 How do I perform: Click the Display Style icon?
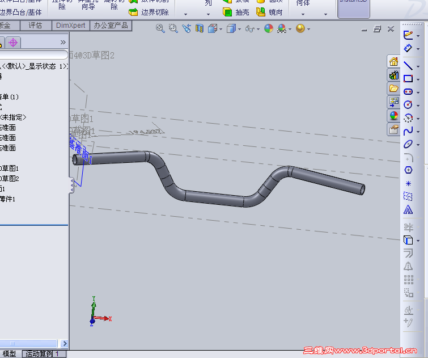click(231, 28)
